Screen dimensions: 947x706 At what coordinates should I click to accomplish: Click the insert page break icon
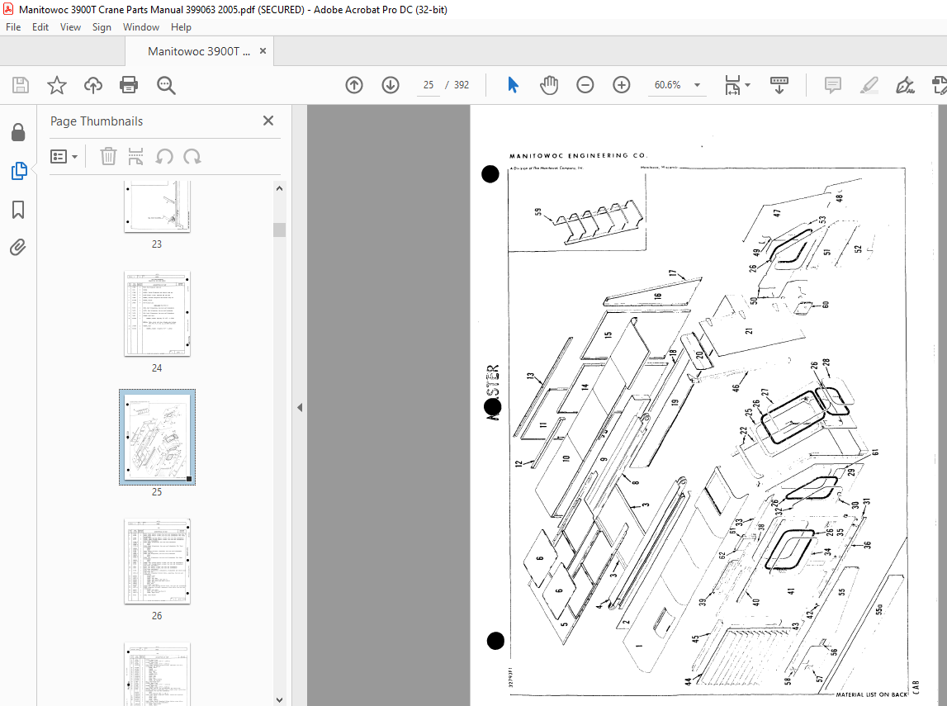(x=136, y=156)
